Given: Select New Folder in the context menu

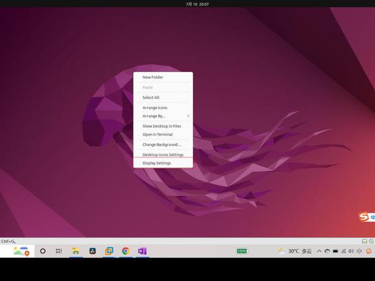Looking at the screenshot, I should coord(163,77).
